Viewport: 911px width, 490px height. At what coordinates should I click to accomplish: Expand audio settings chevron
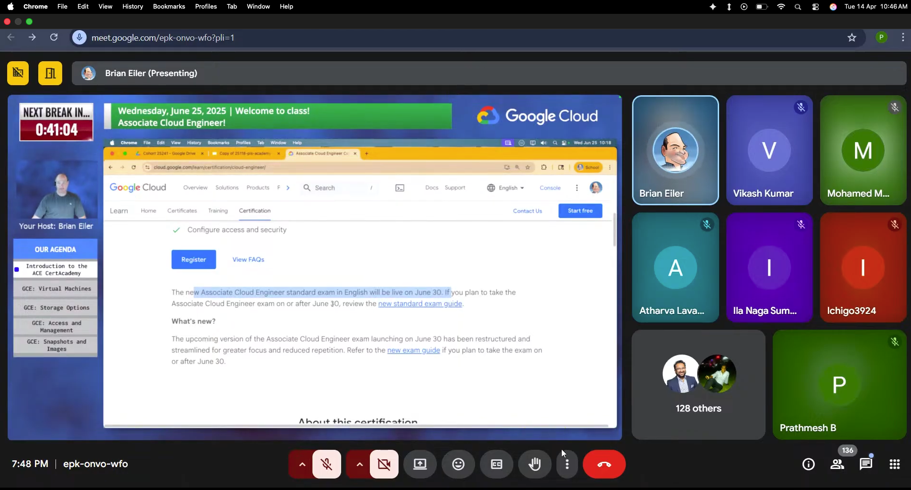pos(302,464)
